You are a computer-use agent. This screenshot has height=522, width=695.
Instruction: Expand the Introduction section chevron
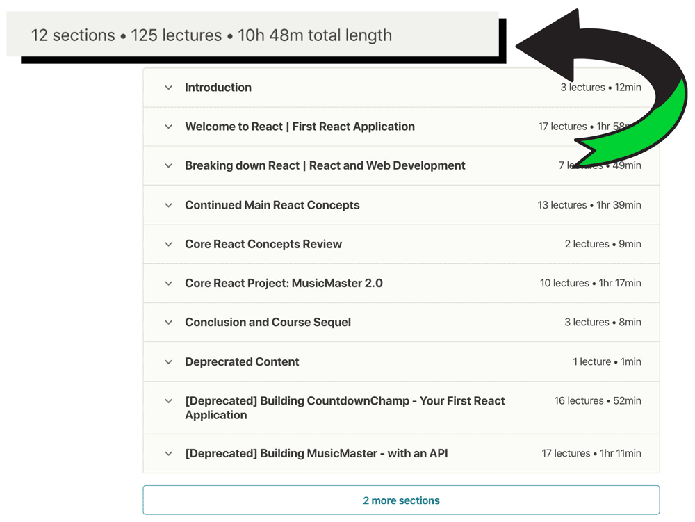click(168, 88)
